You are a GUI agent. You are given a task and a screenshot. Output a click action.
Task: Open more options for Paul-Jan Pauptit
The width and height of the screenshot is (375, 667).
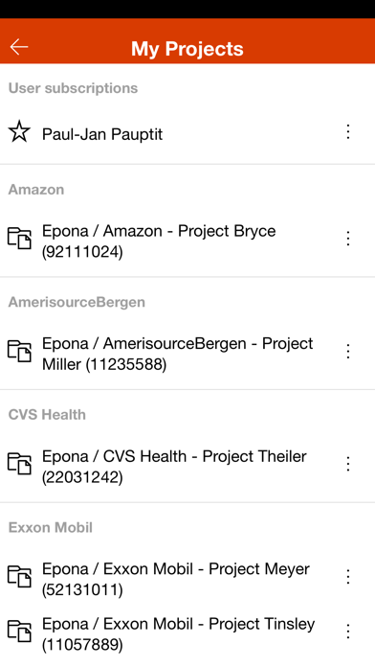pyautogui.click(x=348, y=132)
